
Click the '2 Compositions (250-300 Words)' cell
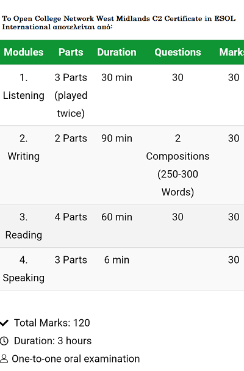click(178, 165)
